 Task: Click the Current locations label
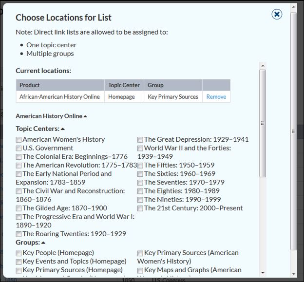pyautogui.click(x=43, y=71)
